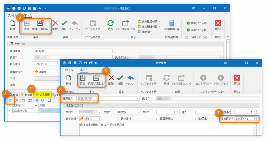Open the ファイル menu in 児童生徒 window
The image size is (269, 141).
12,16
